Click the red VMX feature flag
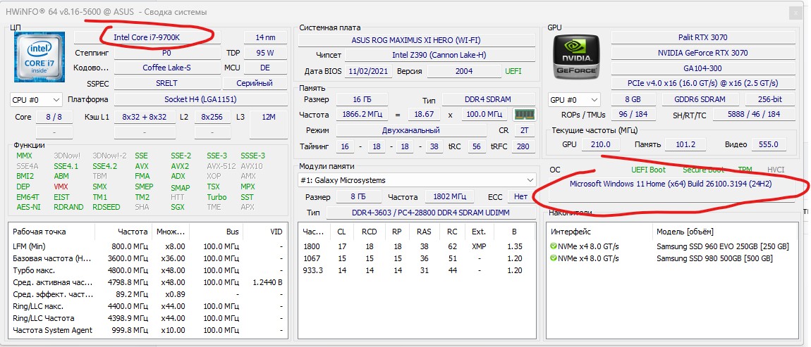 coord(61,187)
